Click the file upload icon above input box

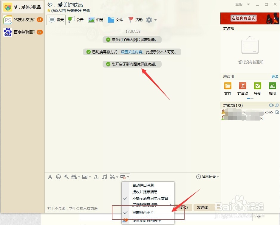[96, 177]
